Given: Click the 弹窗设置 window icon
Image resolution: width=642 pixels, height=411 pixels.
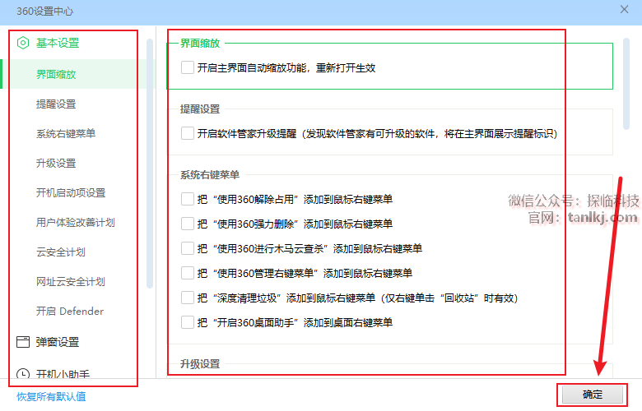Looking at the screenshot, I should [x=23, y=342].
